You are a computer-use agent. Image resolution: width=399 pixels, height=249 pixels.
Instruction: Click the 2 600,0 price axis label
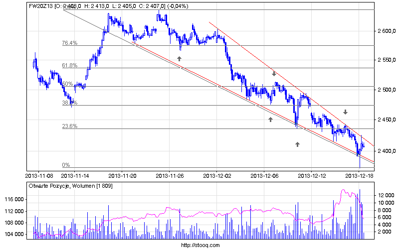[x=387, y=31]
